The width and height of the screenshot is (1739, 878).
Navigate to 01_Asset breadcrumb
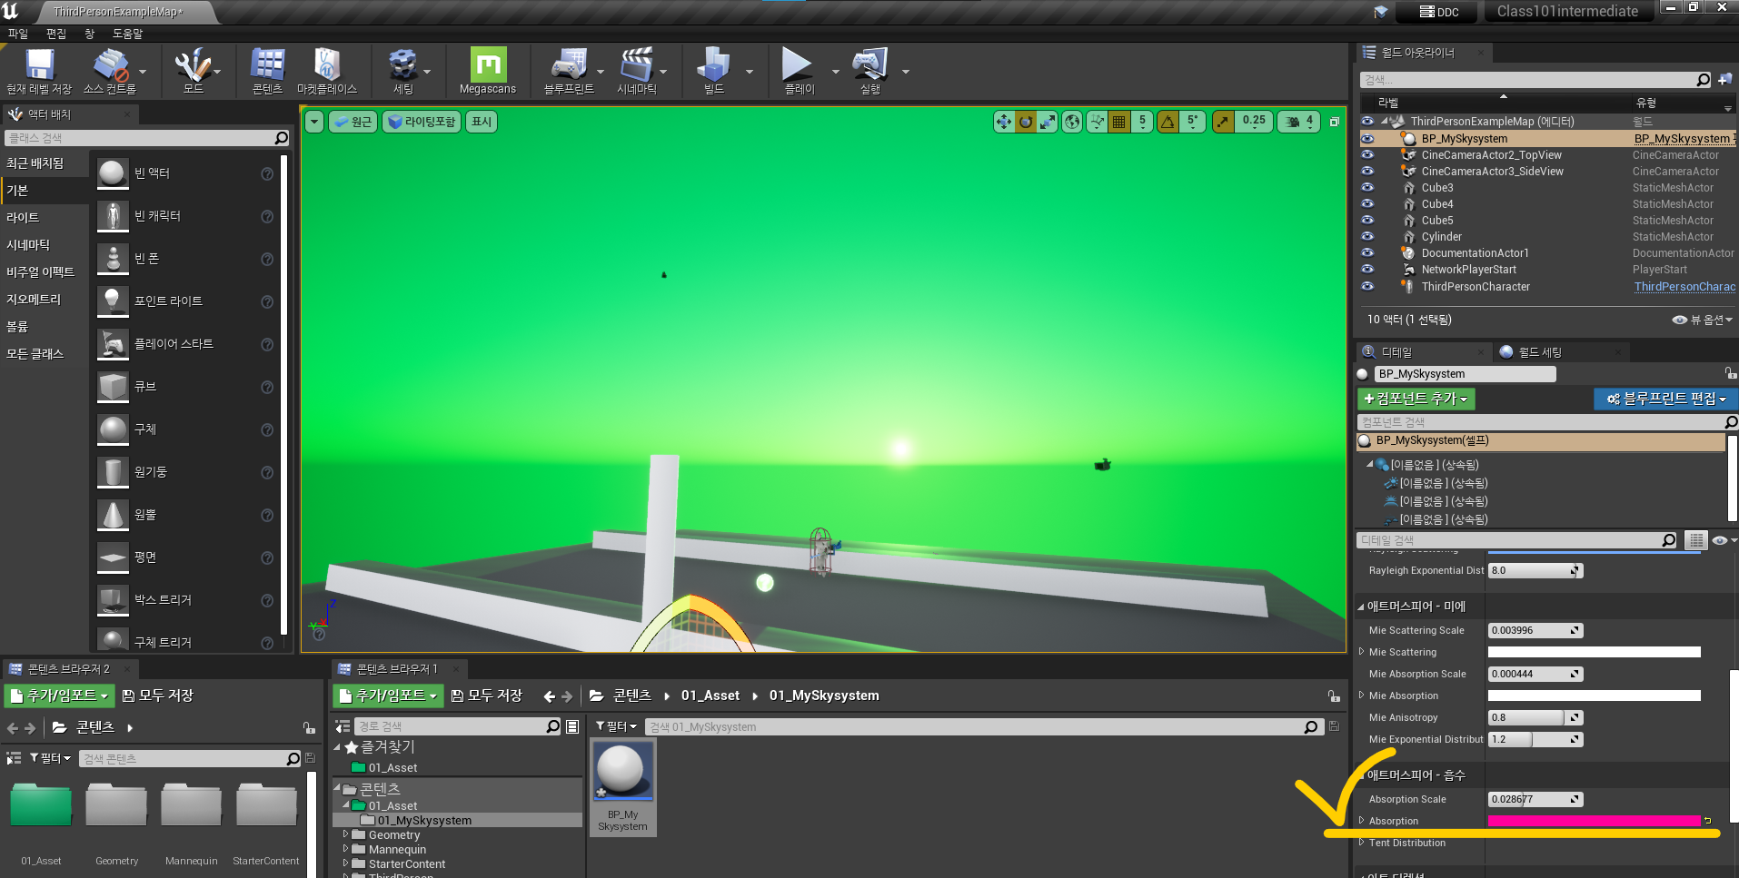(711, 695)
